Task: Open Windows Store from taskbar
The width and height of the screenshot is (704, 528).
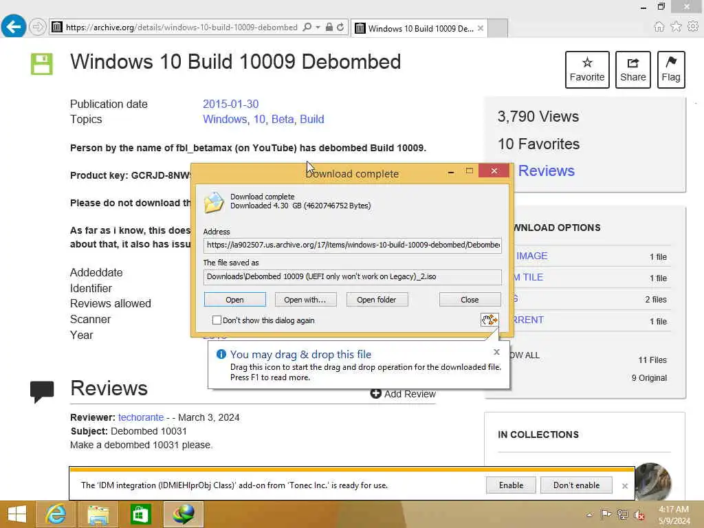Action: click(140, 514)
